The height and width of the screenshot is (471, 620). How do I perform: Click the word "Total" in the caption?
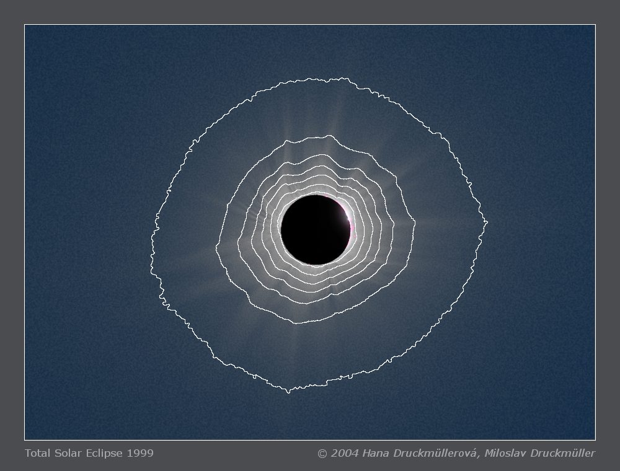[x=37, y=453]
